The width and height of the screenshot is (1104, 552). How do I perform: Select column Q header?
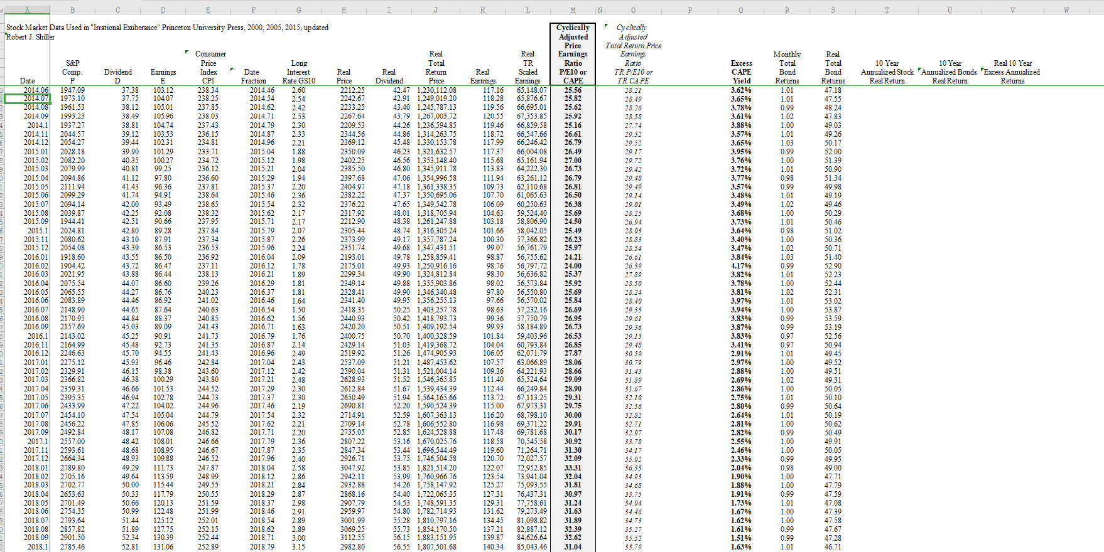click(x=741, y=9)
